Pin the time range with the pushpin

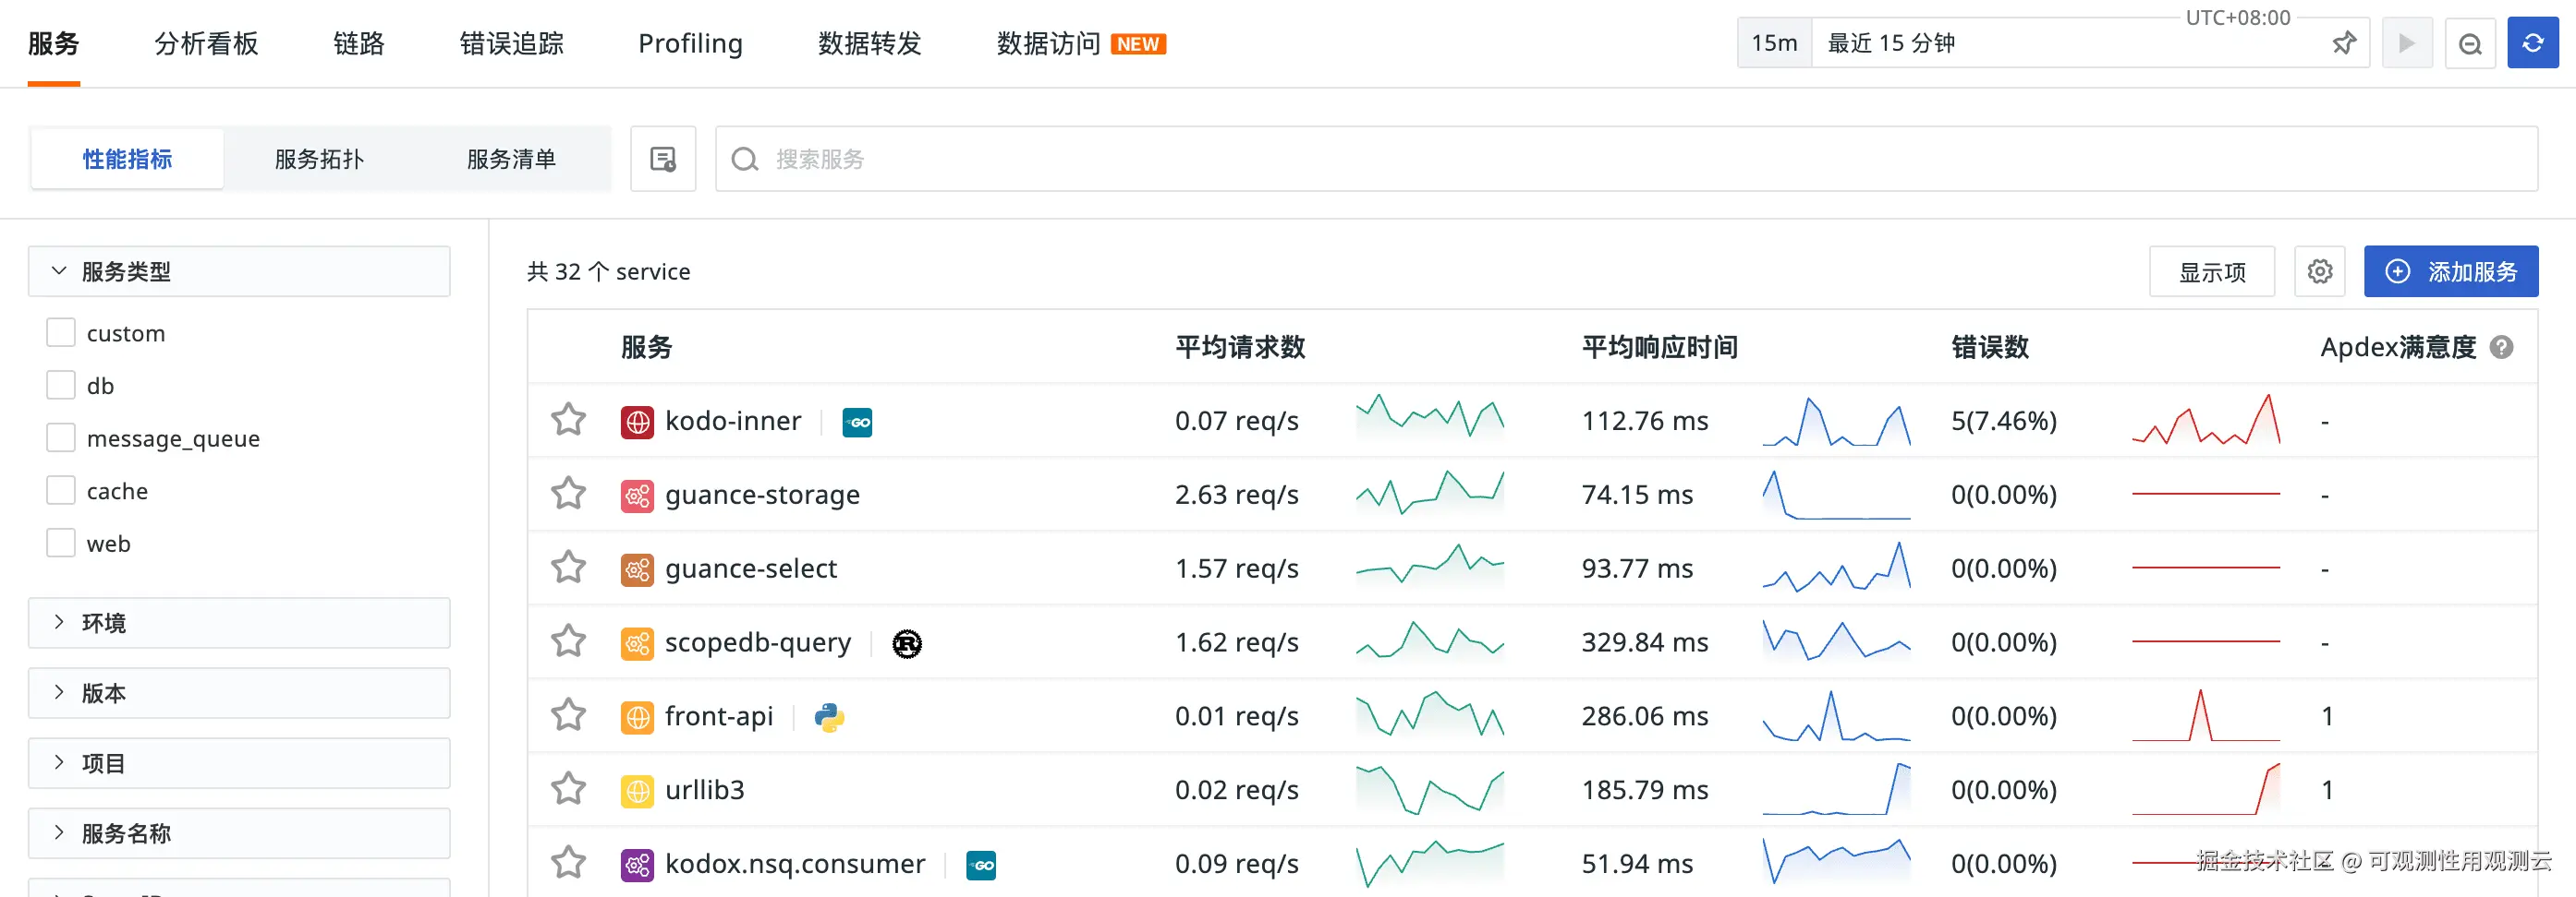(x=2344, y=43)
